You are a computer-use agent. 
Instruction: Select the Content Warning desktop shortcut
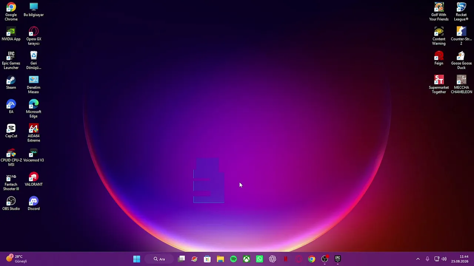[x=439, y=36]
